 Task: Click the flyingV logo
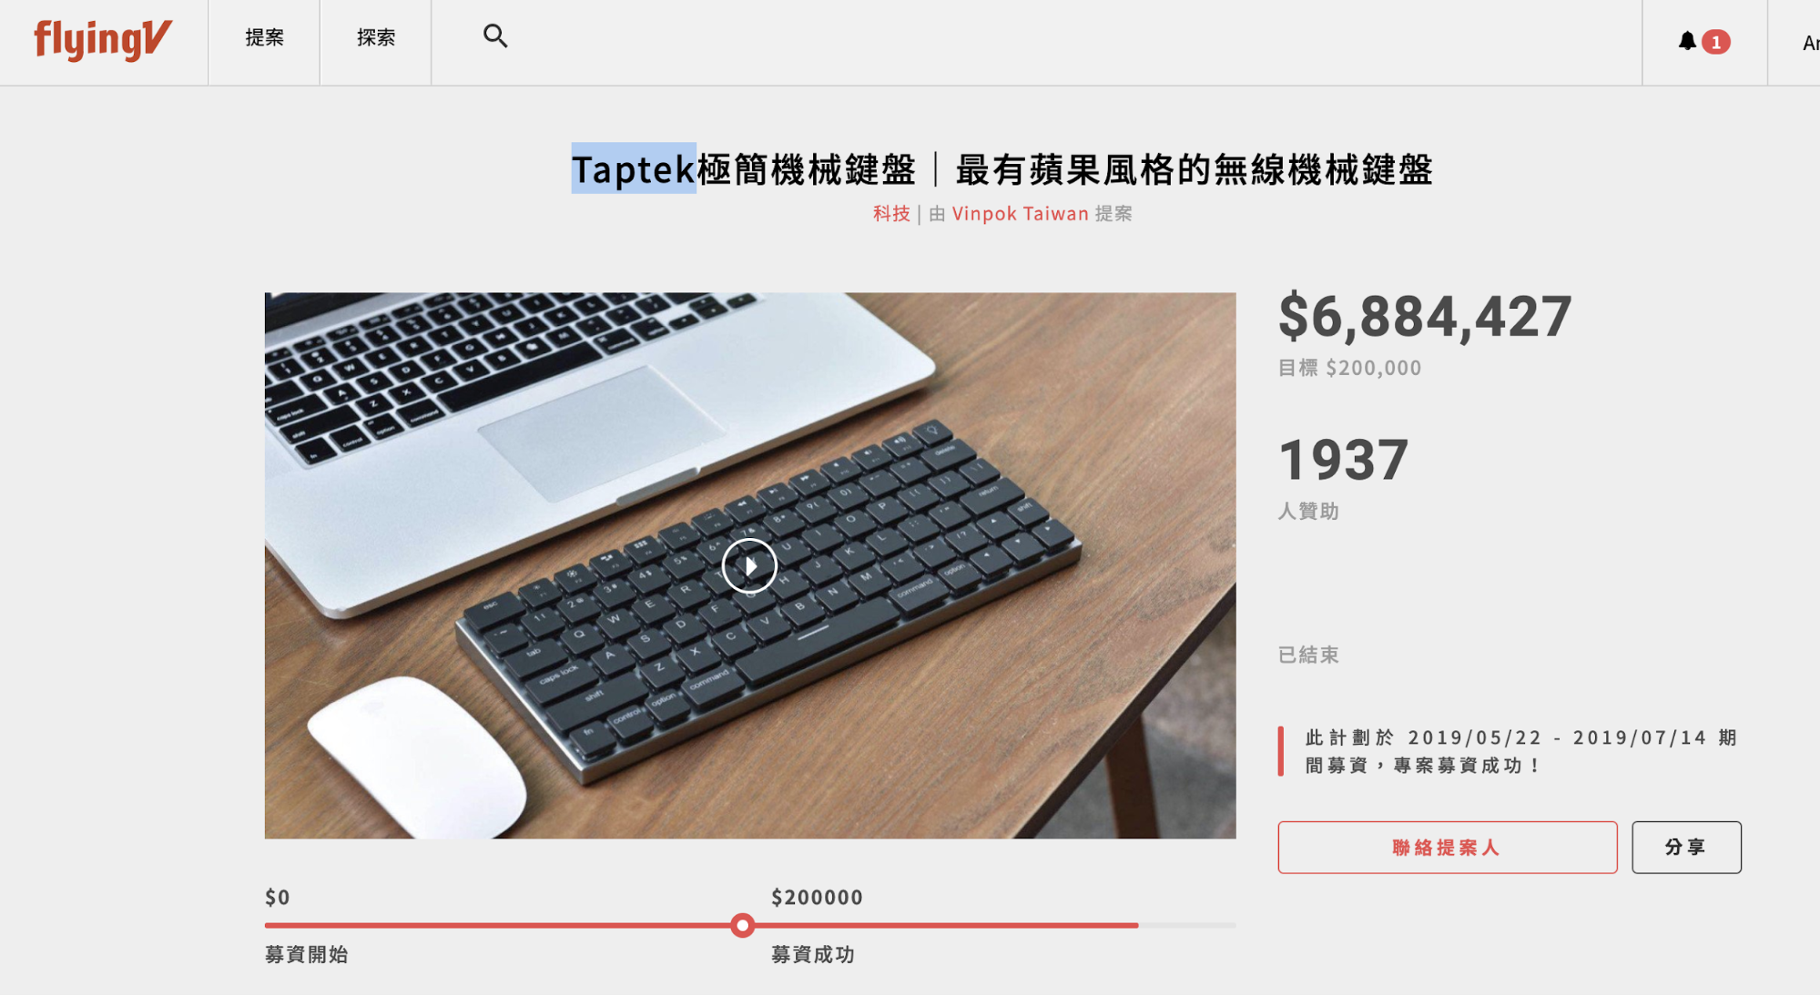103,40
